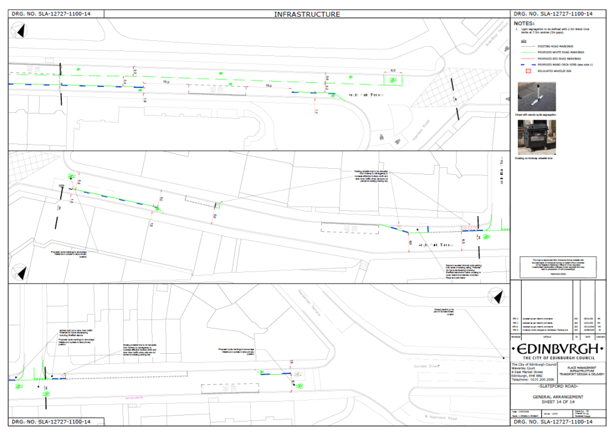Click the north arrow in bottom-right map panel
614x436 pixels.
[497, 297]
